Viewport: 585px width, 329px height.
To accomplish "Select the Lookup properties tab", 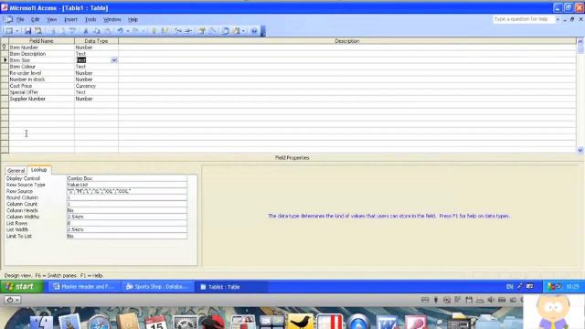I will pyautogui.click(x=39, y=170).
